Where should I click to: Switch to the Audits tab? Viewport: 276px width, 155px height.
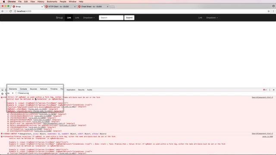(x=90, y=90)
